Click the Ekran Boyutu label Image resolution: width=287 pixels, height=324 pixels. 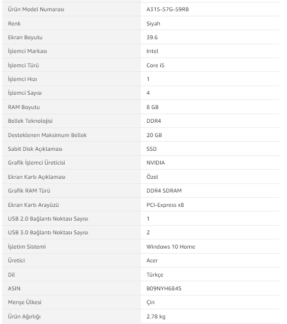point(25,37)
